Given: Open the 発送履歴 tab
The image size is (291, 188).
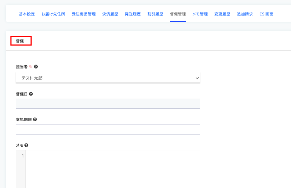Looking at the screenshot, I should click(x=133, y=14).
